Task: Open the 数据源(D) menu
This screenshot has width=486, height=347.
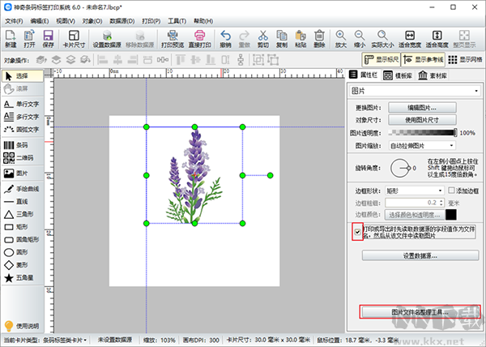Action: 122,21
